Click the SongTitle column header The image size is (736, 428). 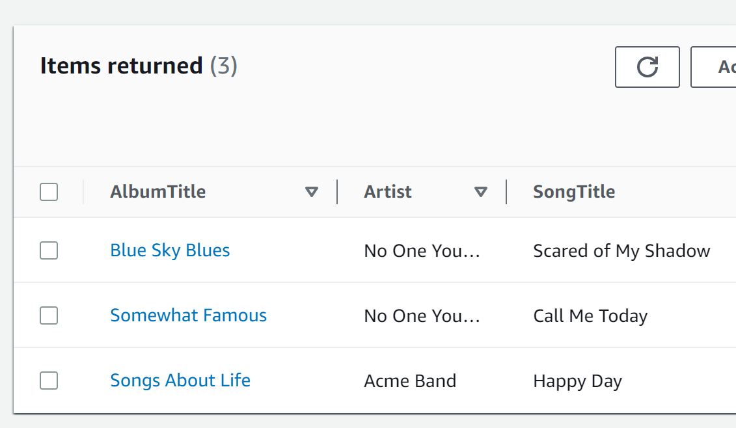574,192
